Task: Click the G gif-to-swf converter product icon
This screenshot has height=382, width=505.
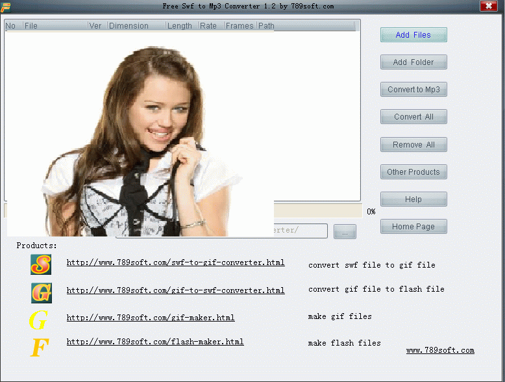Action: (x=40, y=292)
